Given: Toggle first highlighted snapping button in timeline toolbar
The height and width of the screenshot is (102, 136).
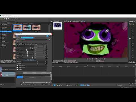Looking at the screenshot, I should click(x=81, y=85).
